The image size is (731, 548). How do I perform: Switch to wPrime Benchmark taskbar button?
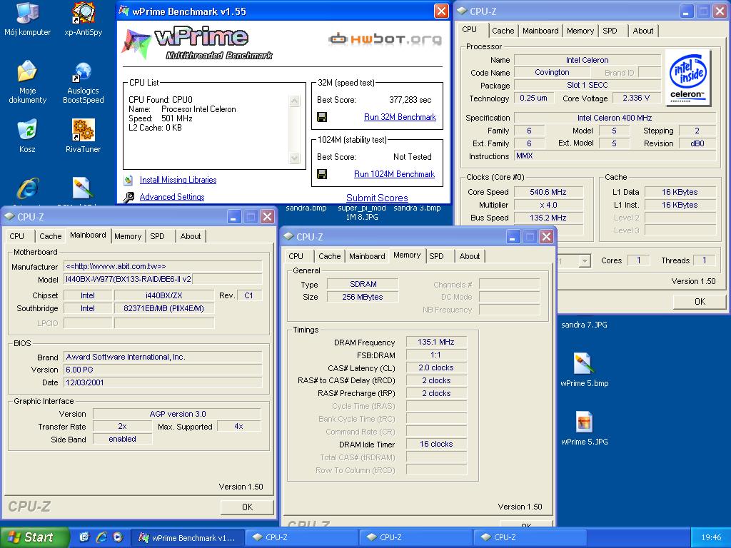[x=186, y=537]
